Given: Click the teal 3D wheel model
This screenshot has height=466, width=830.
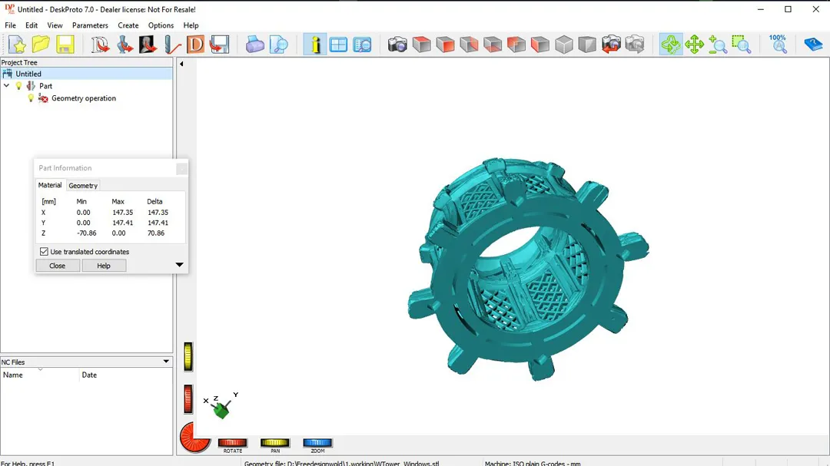Looking at the screenshot, I should 528,269.
